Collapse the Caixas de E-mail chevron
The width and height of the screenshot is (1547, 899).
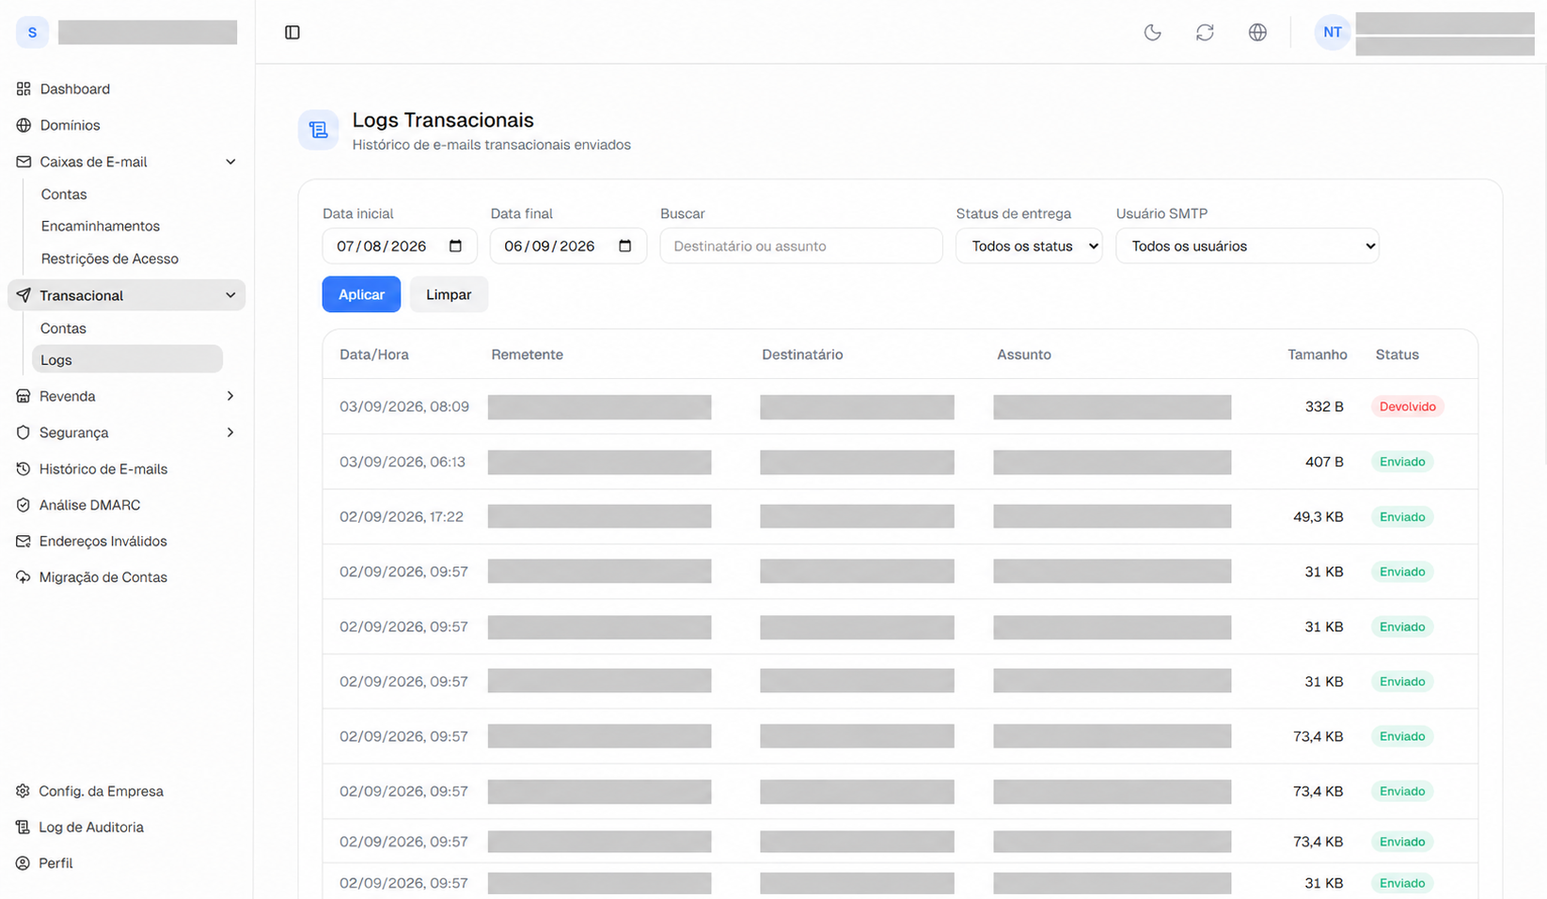point(230,162)
